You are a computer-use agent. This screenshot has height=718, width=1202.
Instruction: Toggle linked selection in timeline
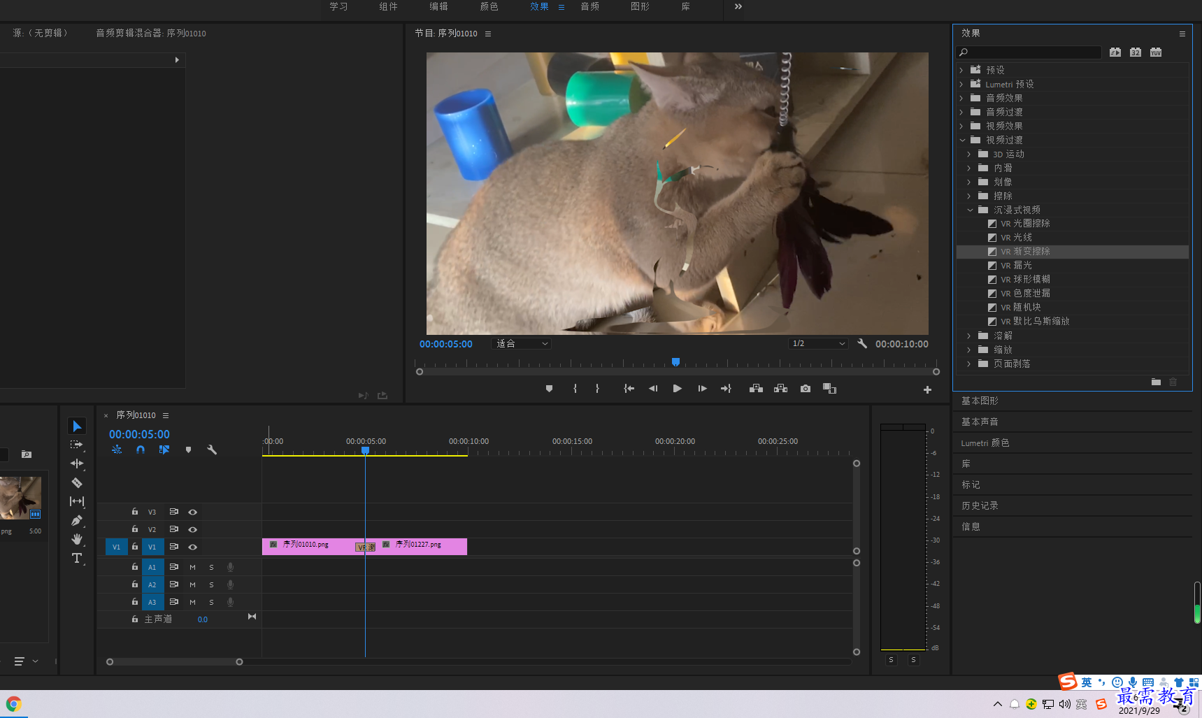pyautogui.click(x=164, y=450)
